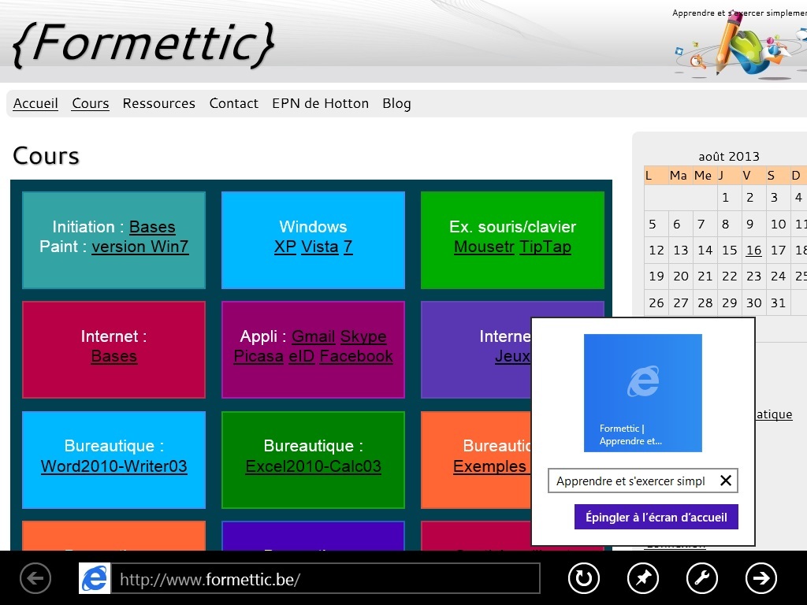Click day 31 in the calendar

coord(778,303)
